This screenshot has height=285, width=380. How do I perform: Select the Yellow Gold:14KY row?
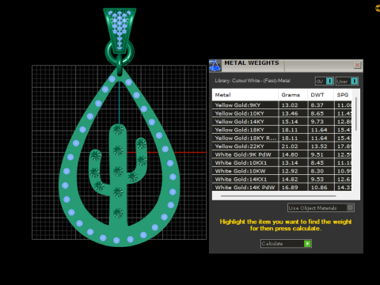pyautogui.click(x=282, y=121)
